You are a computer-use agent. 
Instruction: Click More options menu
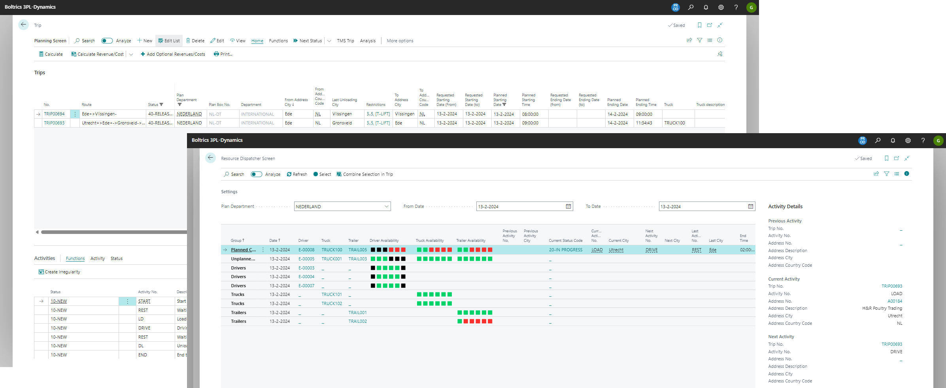coord(400,41)
